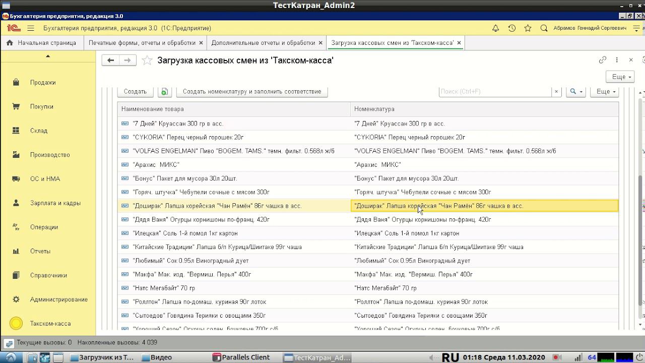
Task: Close the Печатные формы, отчеты и обработки tab
Action: 201,43
